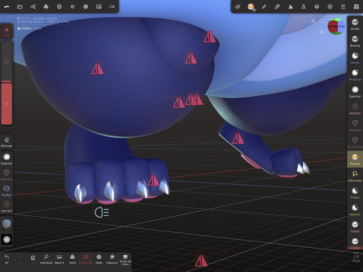Open the Symmetry menu in top bar
The height and width of the screenshot is (272, 363).
click(x=290, y=6)
